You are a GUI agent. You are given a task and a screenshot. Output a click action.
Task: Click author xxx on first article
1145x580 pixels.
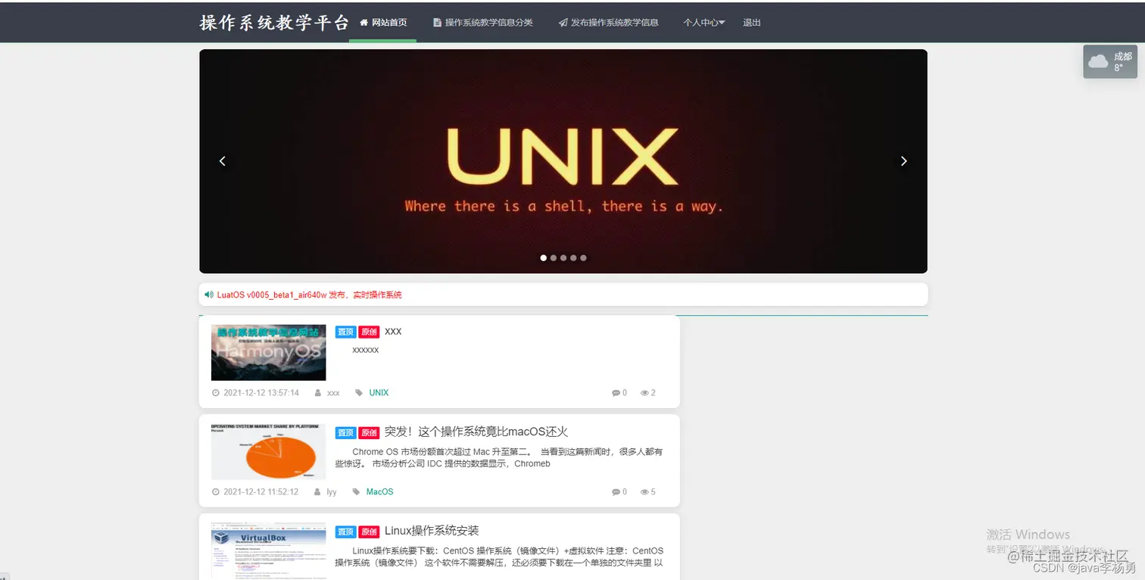pyautogui.click(x=333, y=393)
